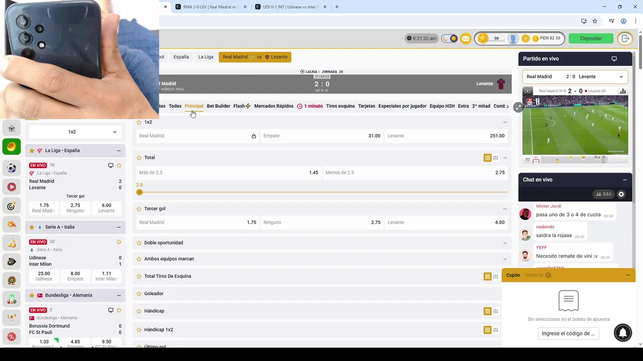This screenshot has height=361, width=643.
Task: Click the green Depositar button
Action: coord(591,39)
